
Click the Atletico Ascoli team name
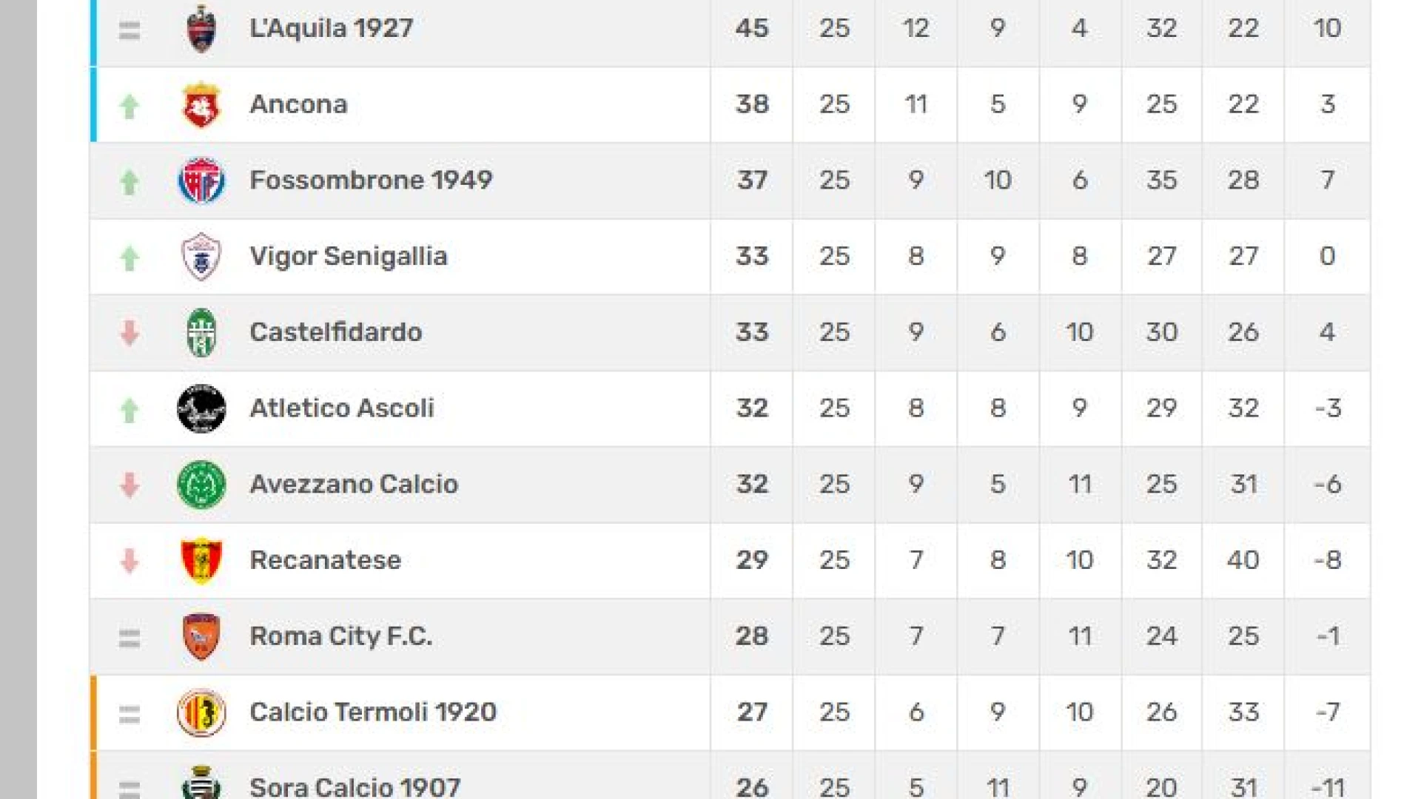pos(342,408)
